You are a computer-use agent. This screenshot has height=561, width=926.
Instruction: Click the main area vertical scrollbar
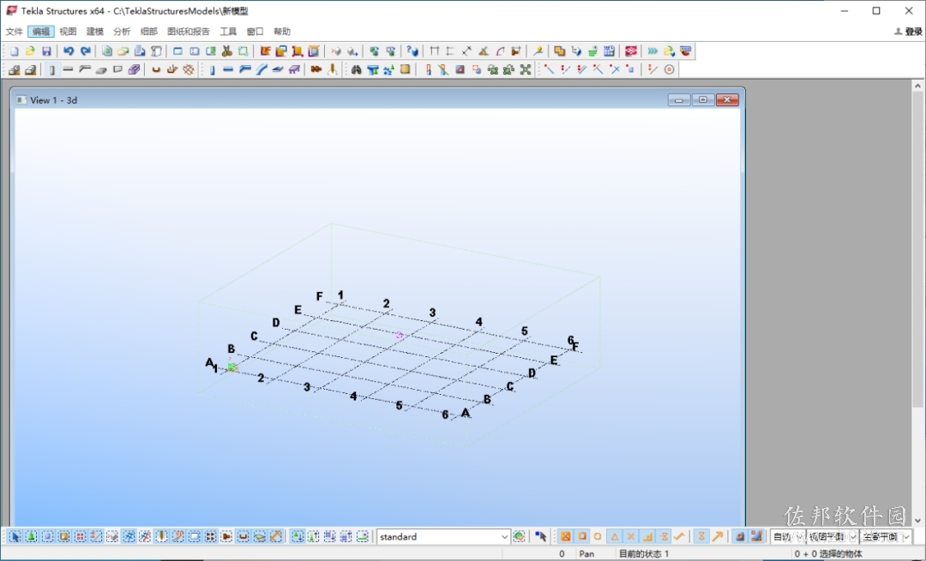(917, 302)
